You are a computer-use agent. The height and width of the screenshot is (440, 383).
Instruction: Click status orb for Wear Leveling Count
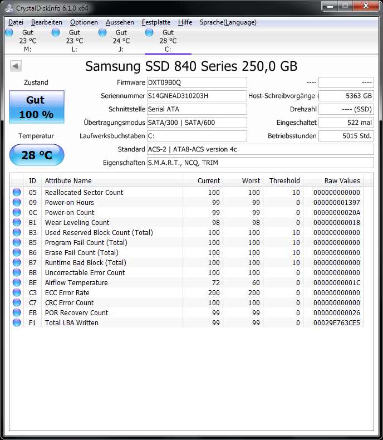[17, 222]
